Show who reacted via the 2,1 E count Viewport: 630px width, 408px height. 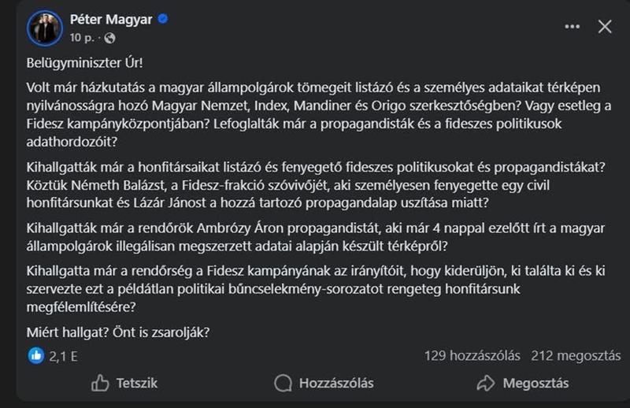[x=63, y=356]
